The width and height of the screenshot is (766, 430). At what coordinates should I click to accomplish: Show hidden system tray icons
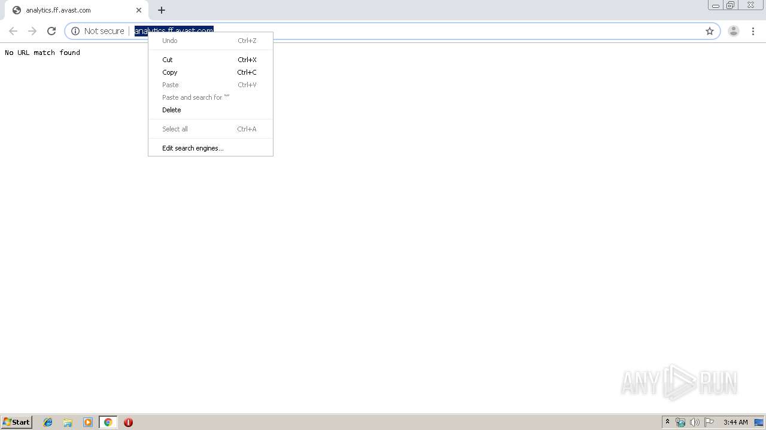667,422
